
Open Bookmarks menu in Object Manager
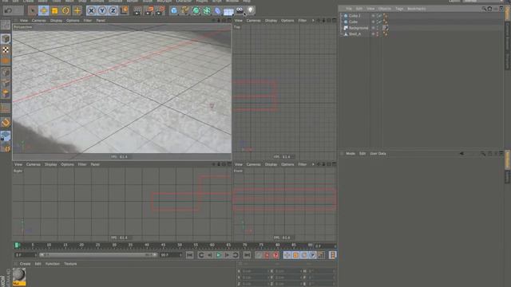click(x=417, y=9)
